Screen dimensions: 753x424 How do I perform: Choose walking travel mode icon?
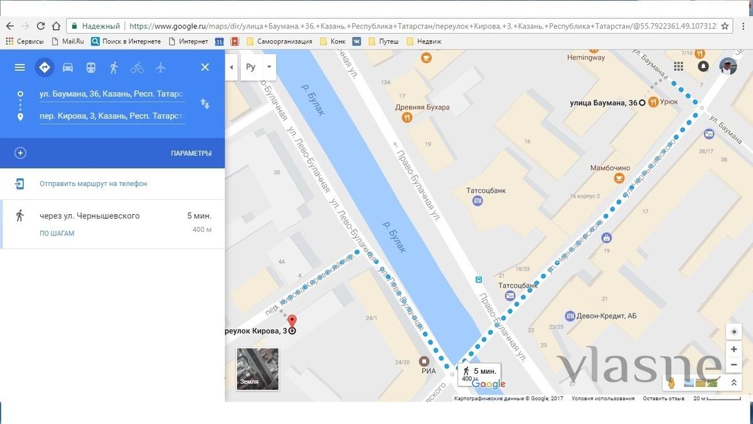114,67
